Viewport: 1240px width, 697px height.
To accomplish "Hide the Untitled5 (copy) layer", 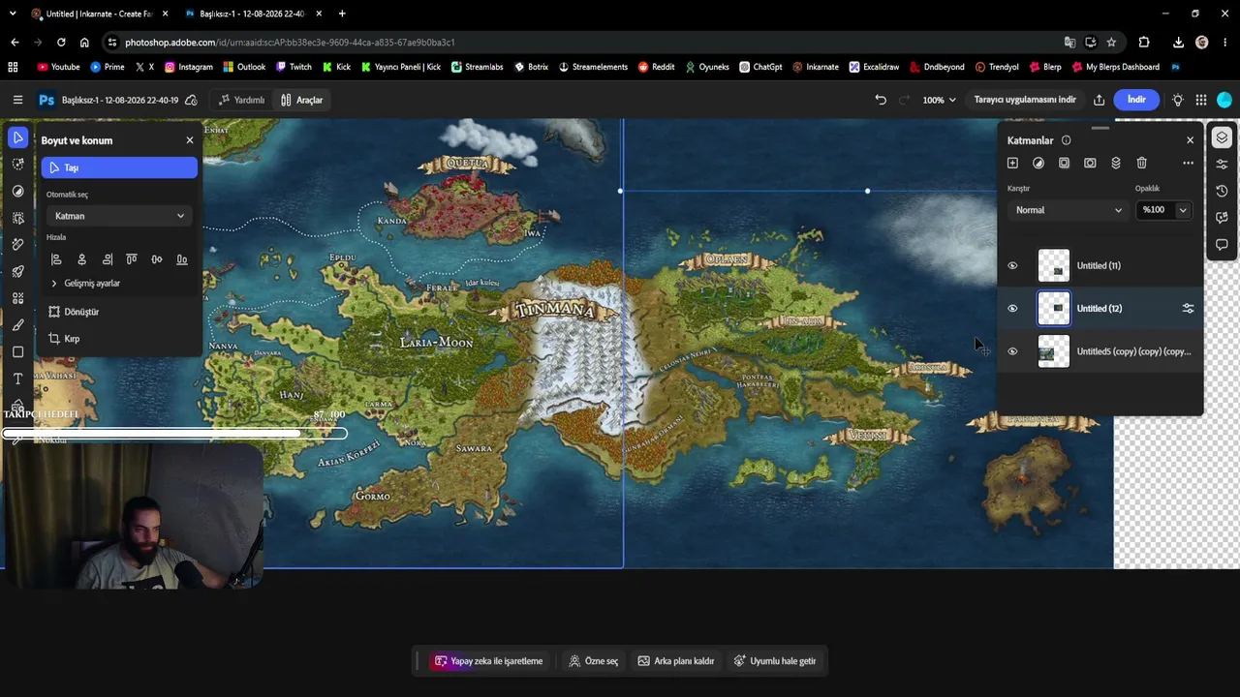I will [1012, 351].
